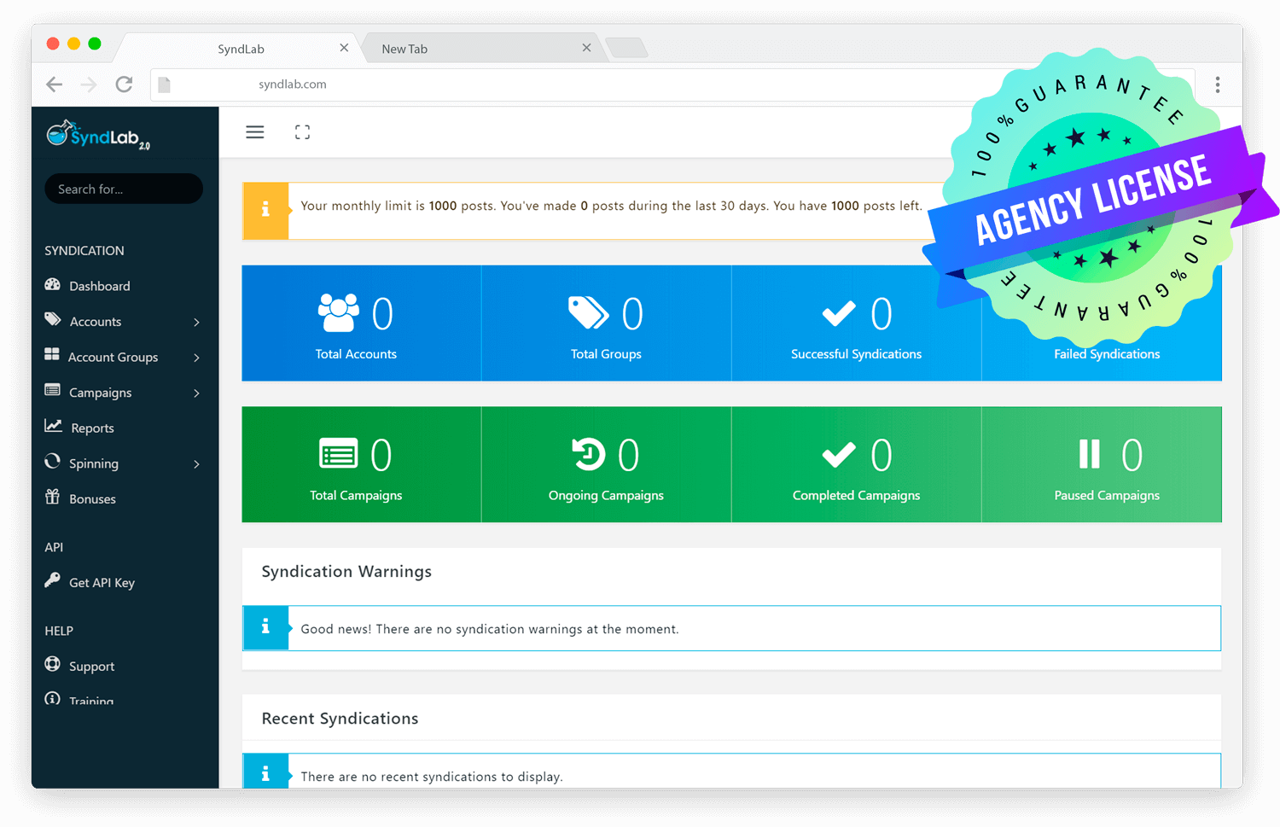The image size is (1280, 827).
Task: Expand the Spinning submenu arrow
Action: click(196, 464)
